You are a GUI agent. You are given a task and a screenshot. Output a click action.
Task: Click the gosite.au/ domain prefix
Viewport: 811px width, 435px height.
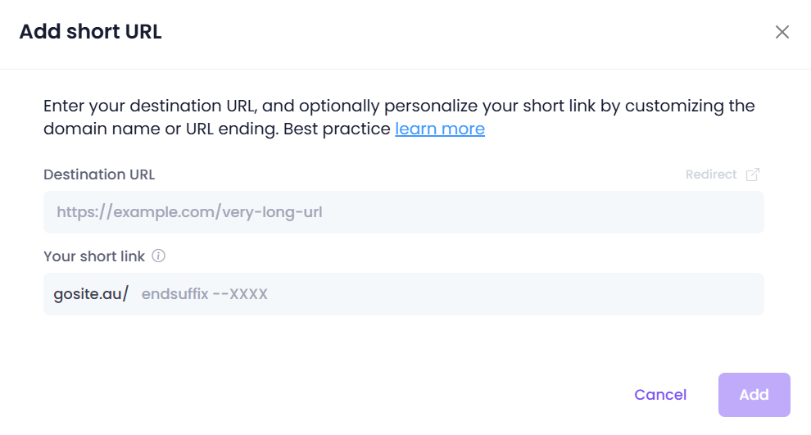[x=91, y=294]
